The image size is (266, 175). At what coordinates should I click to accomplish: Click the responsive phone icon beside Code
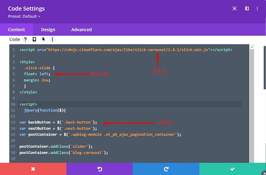coord(34,39)
